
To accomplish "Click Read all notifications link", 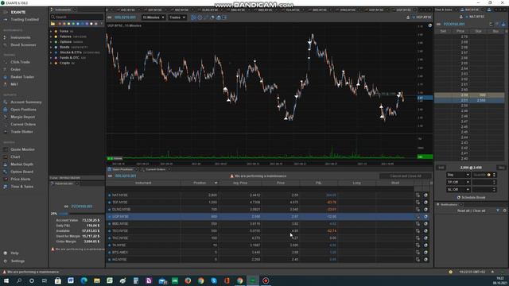I will pyautogui.click(x=463, y=211).
